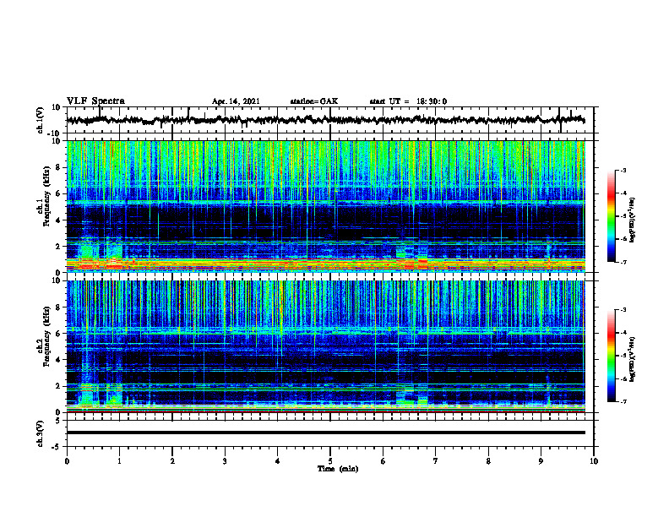Click the "start UT = 18:30:0" text
The width and height of the screenshot is (669, 517).
pyautogui.click(x=408, y=101)
